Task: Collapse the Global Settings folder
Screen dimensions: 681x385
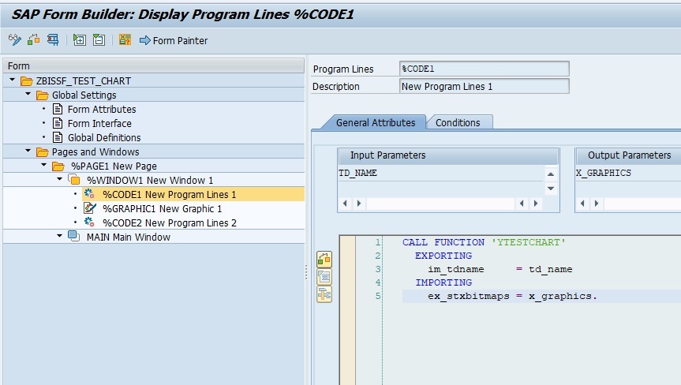Action: (x=28, y=94)
